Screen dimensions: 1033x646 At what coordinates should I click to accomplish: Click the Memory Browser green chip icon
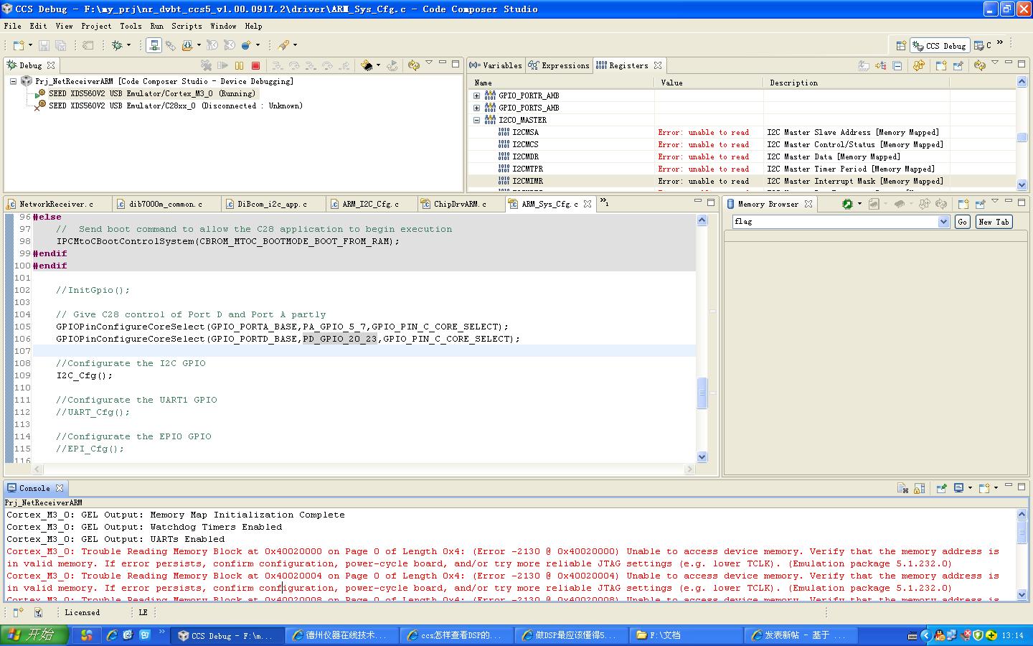pos(847,204)
